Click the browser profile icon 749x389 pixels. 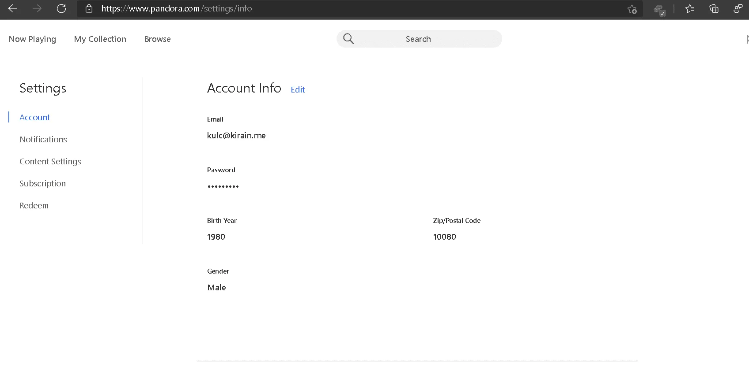pyautogui.click(x=738, y=9)
